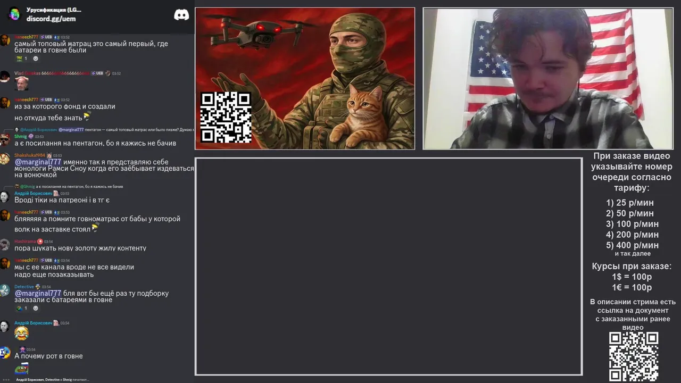Open reply preview mentioning 'пентагон — самый топовый'
681x383 pixels.
[104, 129]
